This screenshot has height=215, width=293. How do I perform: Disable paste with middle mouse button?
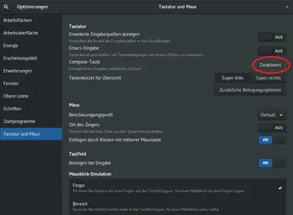272,140
